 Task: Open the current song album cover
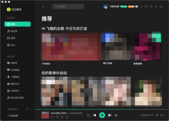[x=45, y=115]
